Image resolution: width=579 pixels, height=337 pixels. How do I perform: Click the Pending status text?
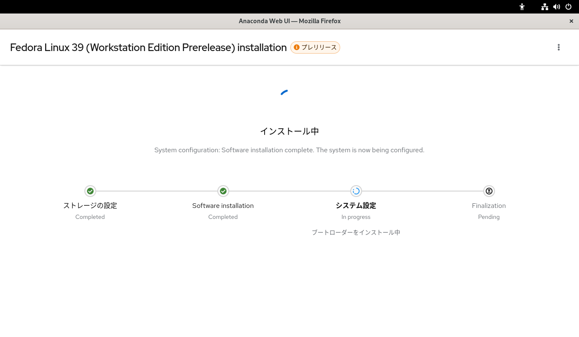tap(489, 217)
